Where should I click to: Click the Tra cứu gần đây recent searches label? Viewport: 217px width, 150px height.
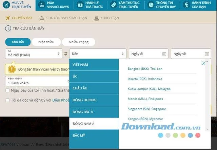[28, 28]
